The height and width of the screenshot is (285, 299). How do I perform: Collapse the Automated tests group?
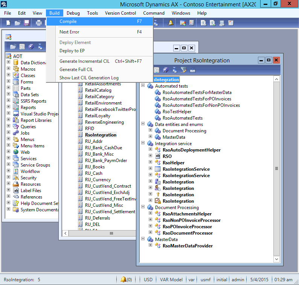tap(143, 86)
